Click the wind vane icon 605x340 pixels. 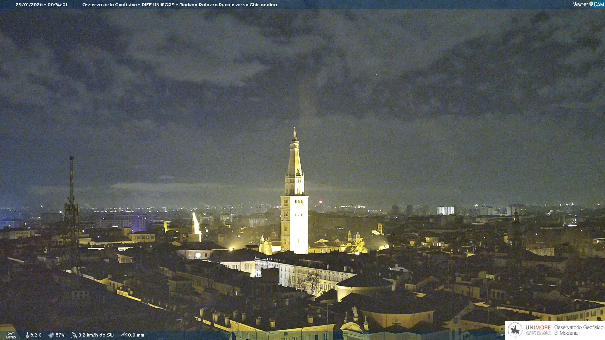pos(74,335)
